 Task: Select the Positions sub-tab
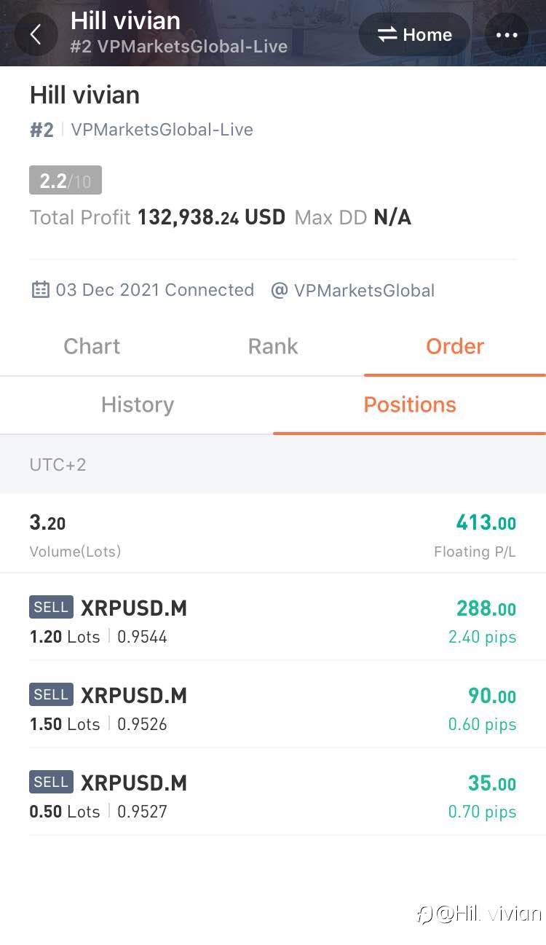tap(410, 404)
